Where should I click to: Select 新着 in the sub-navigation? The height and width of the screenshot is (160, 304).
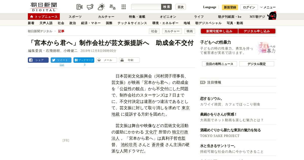31,23
